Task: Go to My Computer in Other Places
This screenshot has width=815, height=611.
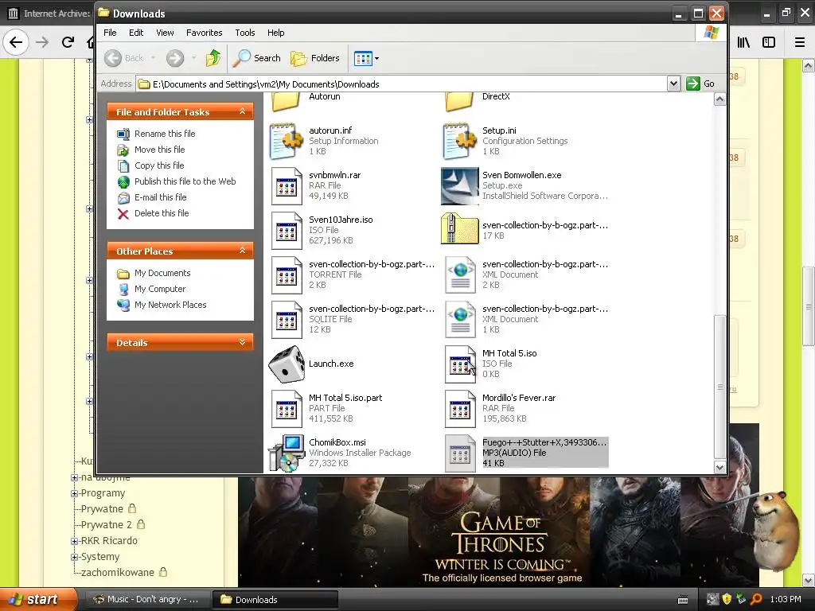Action: [x=159, y=289]
